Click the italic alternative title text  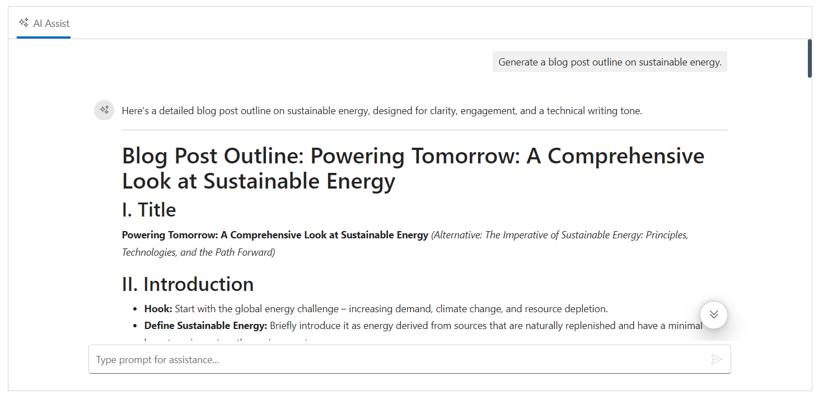pos(559,236)
